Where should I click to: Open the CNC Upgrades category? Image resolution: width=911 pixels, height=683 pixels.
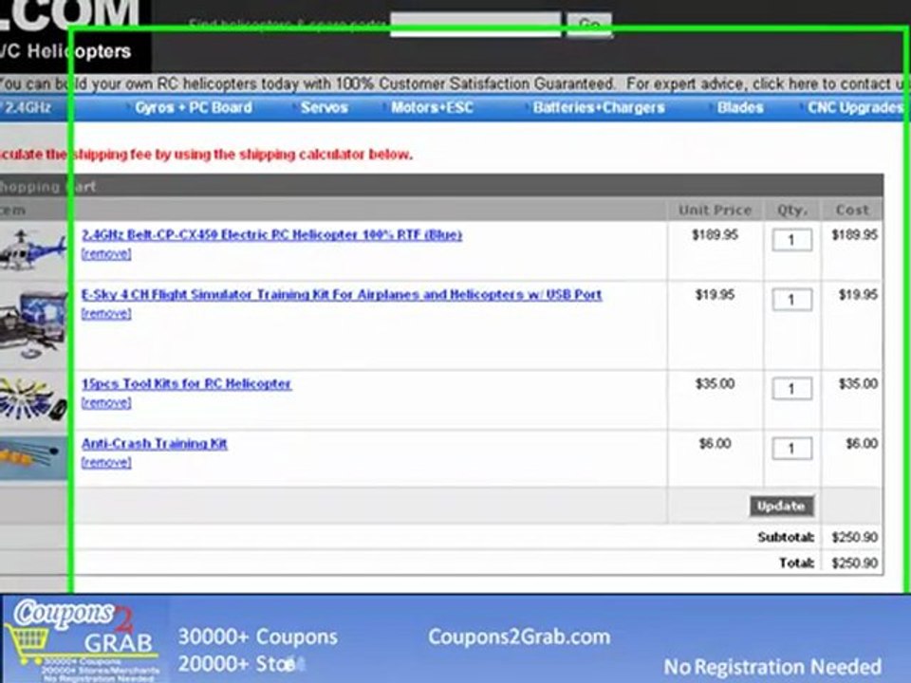(855, 107)
